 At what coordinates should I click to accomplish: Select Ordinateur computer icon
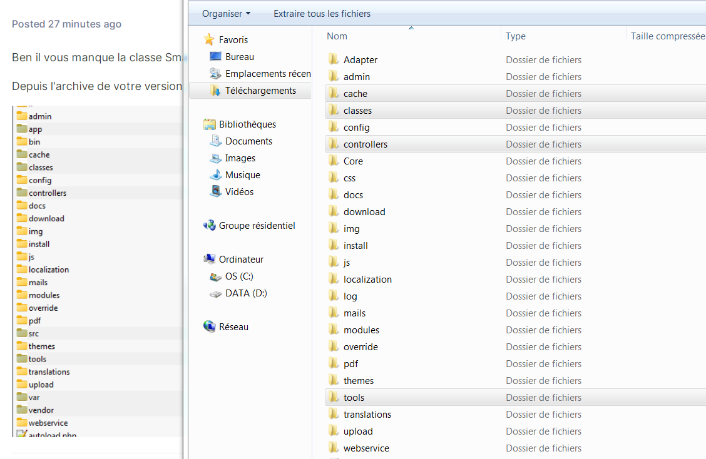[210, 259]
